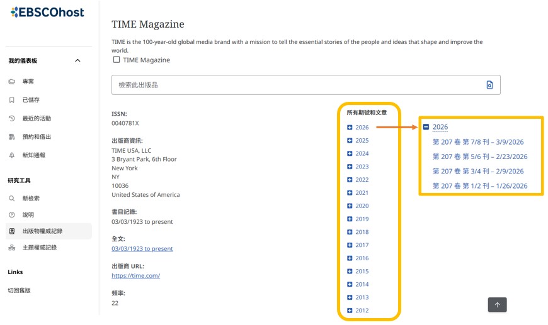Click the scroll-to-top arrow button
Image resolution: width=548 pixels, height=325 pixels.
coord(497,305)
